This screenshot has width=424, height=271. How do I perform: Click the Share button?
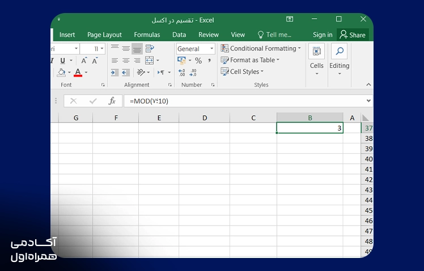pyautogui.click(x=353, y=35)
